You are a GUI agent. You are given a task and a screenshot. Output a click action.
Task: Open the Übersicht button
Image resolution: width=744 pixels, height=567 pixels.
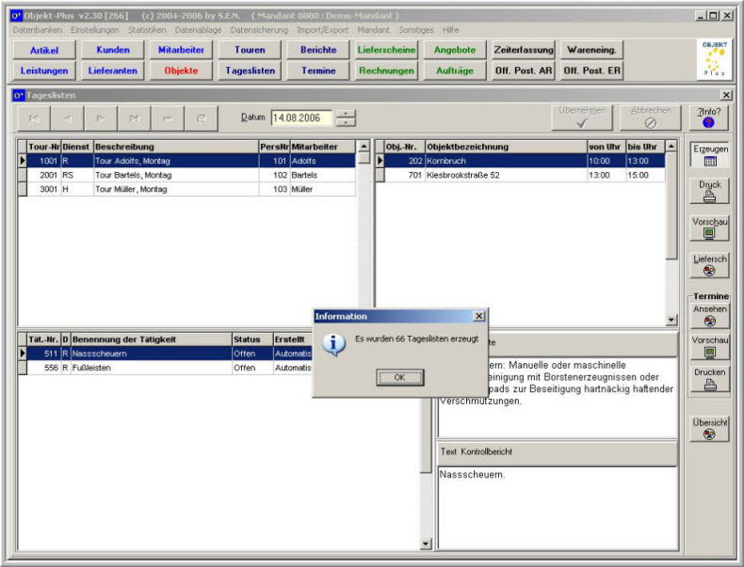pyautogui.click(x=710, y=429)
